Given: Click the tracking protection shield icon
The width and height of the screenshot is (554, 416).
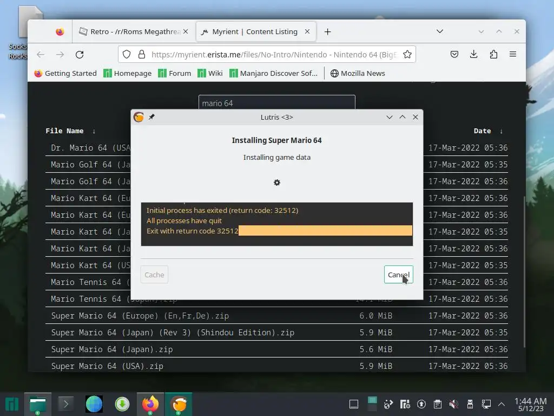Looking at the screenshot, I should point(127,55).
